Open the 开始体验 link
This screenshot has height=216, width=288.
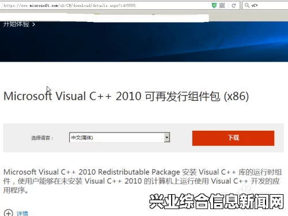[x=16, y=24]
